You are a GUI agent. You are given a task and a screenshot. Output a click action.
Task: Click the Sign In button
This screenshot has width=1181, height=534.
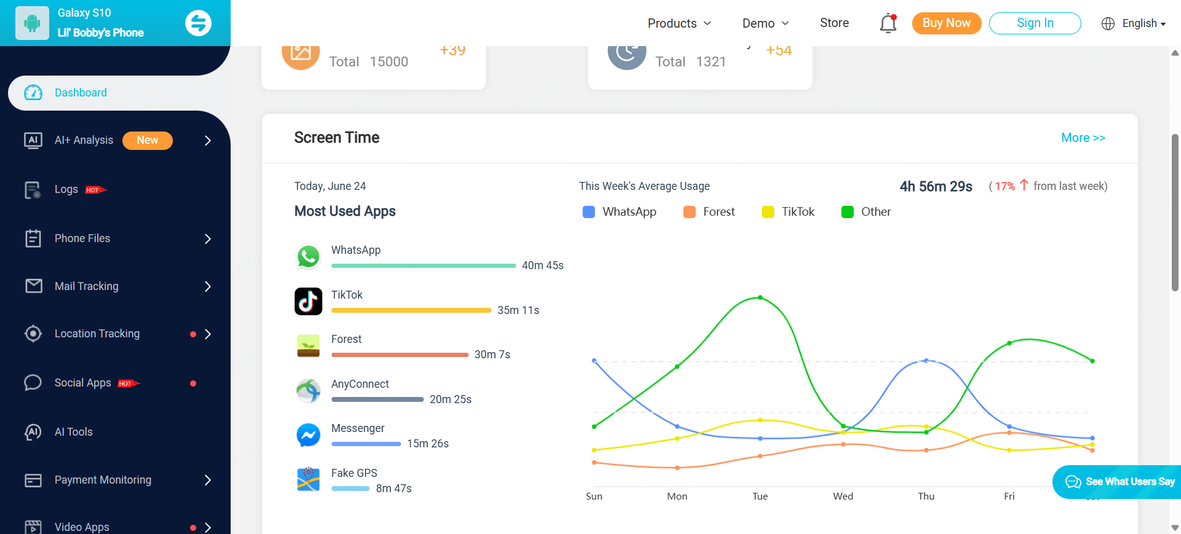pos(1035,23)
